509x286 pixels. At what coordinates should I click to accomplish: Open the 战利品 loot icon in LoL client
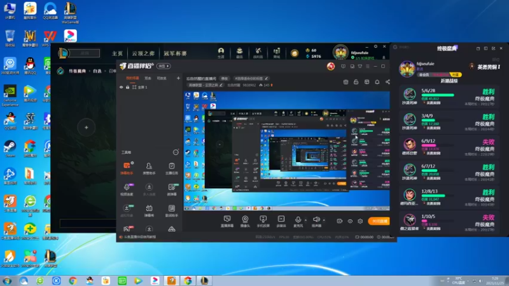pos(258,53)
